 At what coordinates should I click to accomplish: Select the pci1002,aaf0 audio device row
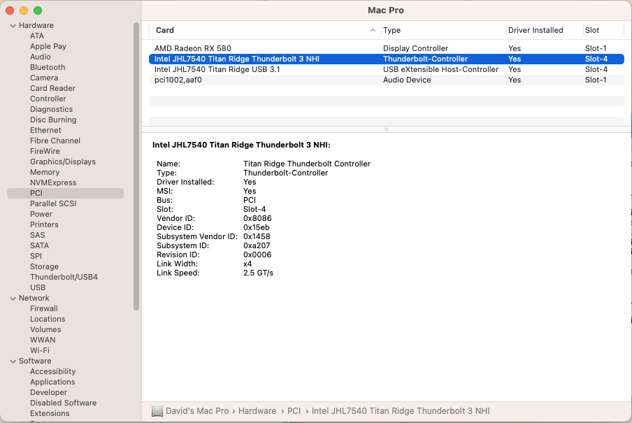[x=387, y=80]
